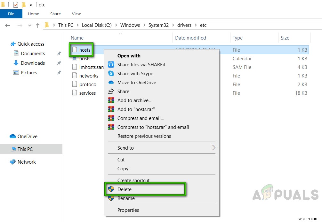Click WinRAR icon beside Add to archive
The image size is (322, 222).
click(111, 100)
